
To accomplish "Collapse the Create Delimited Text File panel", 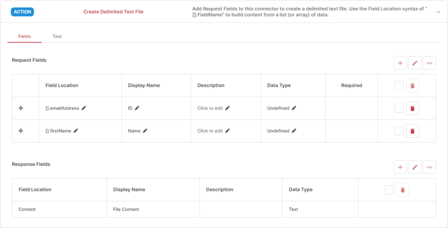I will pyautogui.click(x=438, y=12).
